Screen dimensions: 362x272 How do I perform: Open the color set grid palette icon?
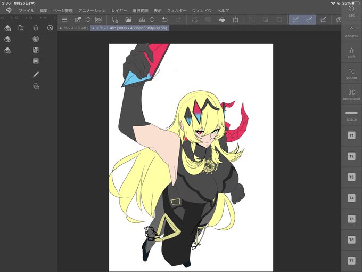pos(21,28)
